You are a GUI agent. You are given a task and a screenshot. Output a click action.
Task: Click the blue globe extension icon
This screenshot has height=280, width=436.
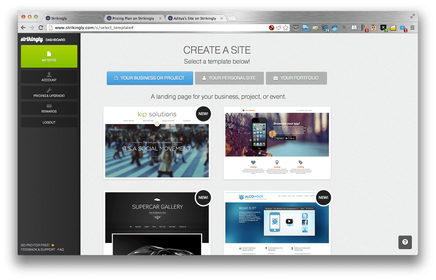click(335, 28)
